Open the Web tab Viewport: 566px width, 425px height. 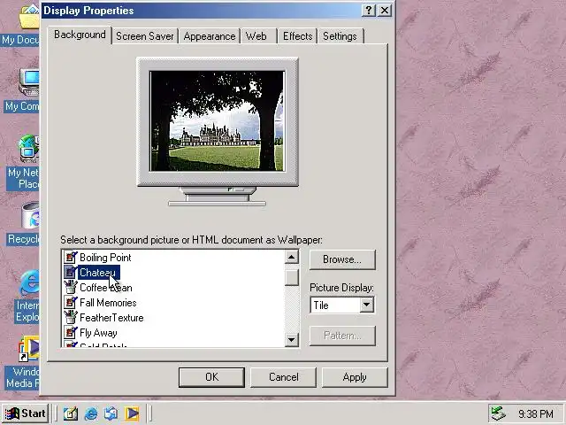[258, 36]
